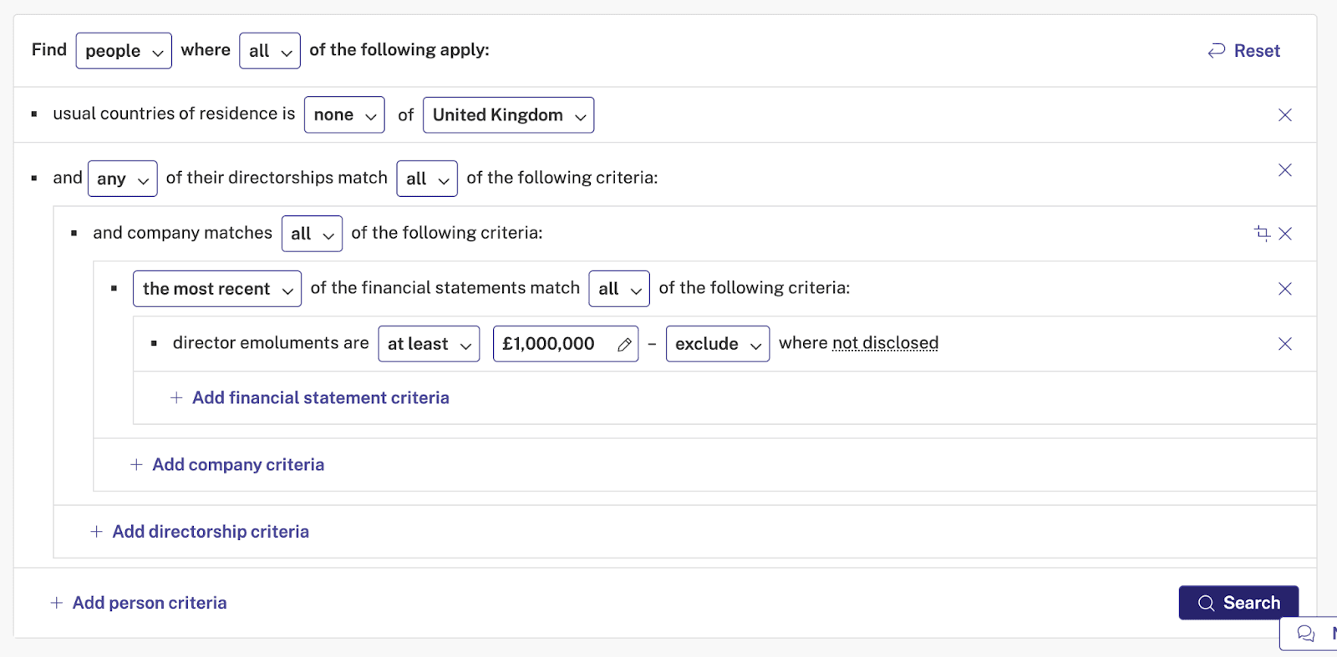Click the 'director emoluments are' label
This screenshot has height=657, width=1337.
click(271, 343)
